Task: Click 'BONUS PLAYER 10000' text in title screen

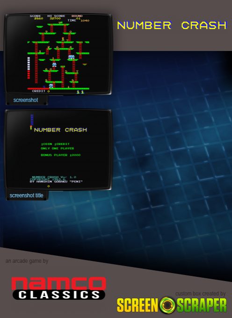Action: (61, 155)
